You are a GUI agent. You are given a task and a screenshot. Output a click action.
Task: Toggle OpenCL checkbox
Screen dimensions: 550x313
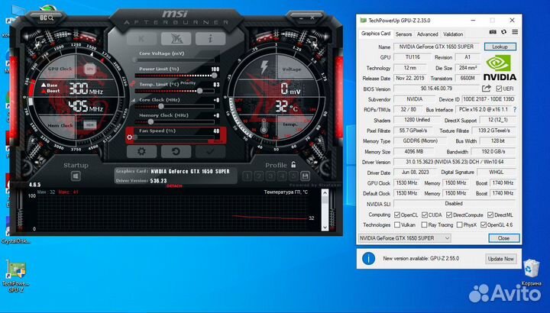(397, 215)
